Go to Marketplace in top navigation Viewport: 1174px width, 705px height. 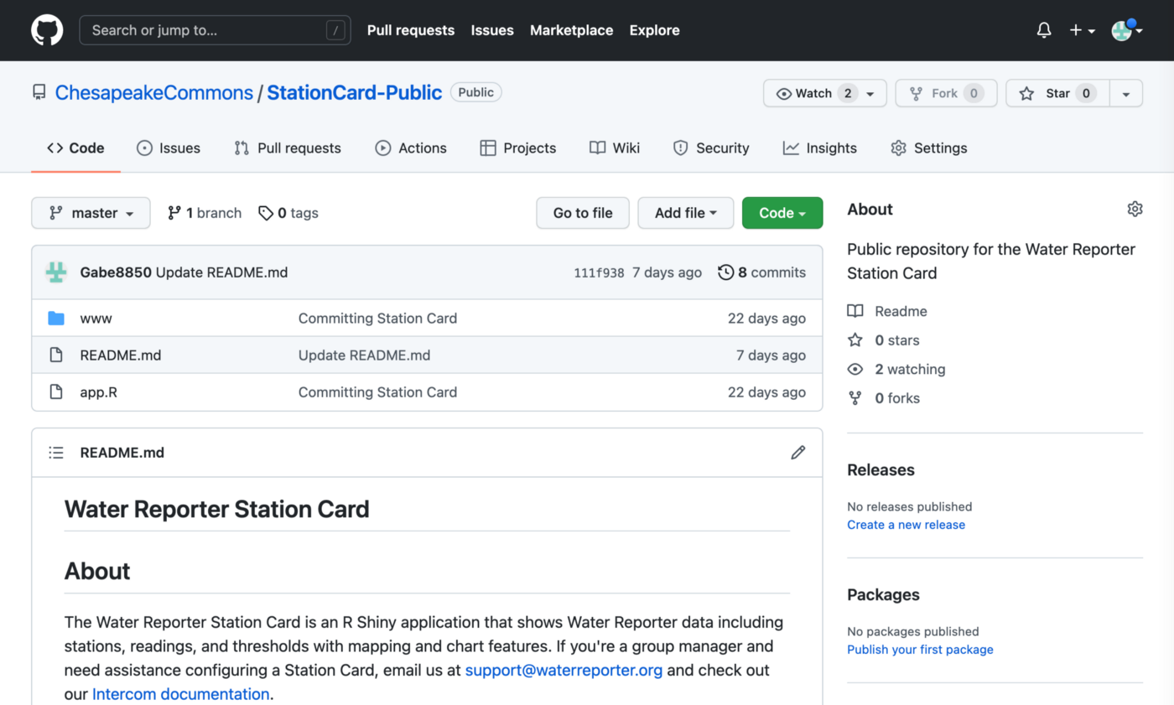point(571,30)
